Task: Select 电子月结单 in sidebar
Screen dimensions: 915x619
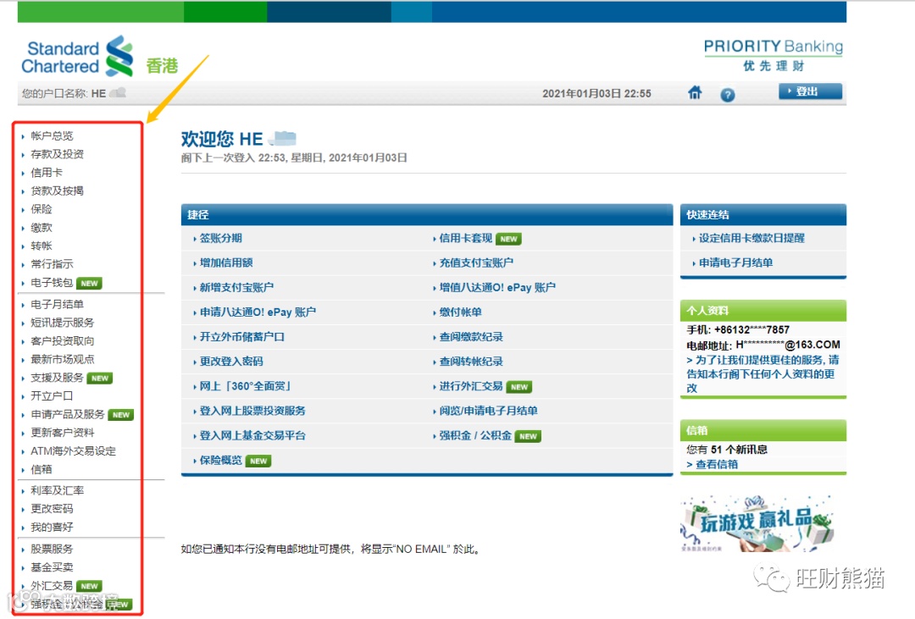Action: [x=58, y=304]
